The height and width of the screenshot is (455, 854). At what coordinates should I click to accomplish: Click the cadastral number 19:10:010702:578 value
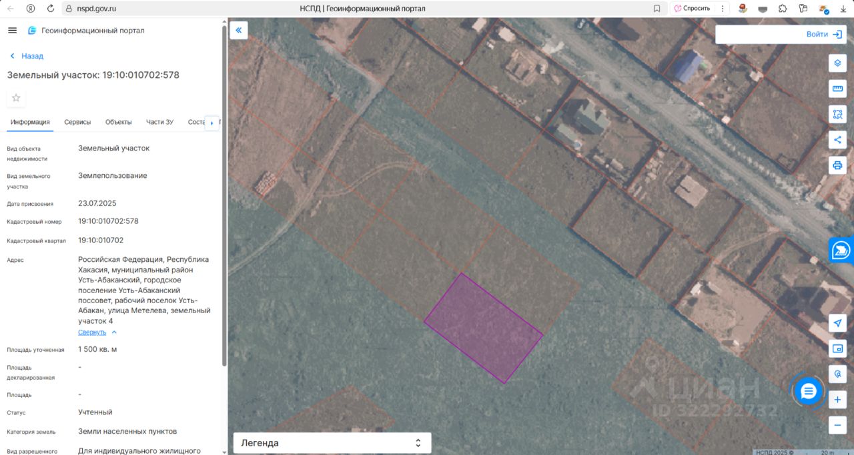(x=108, y=221)
